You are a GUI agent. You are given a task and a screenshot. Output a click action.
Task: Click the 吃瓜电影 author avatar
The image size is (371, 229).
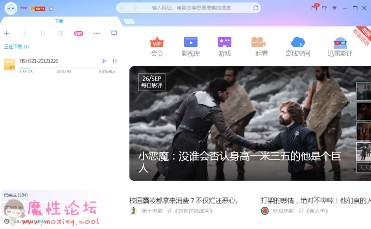[265, 210]
